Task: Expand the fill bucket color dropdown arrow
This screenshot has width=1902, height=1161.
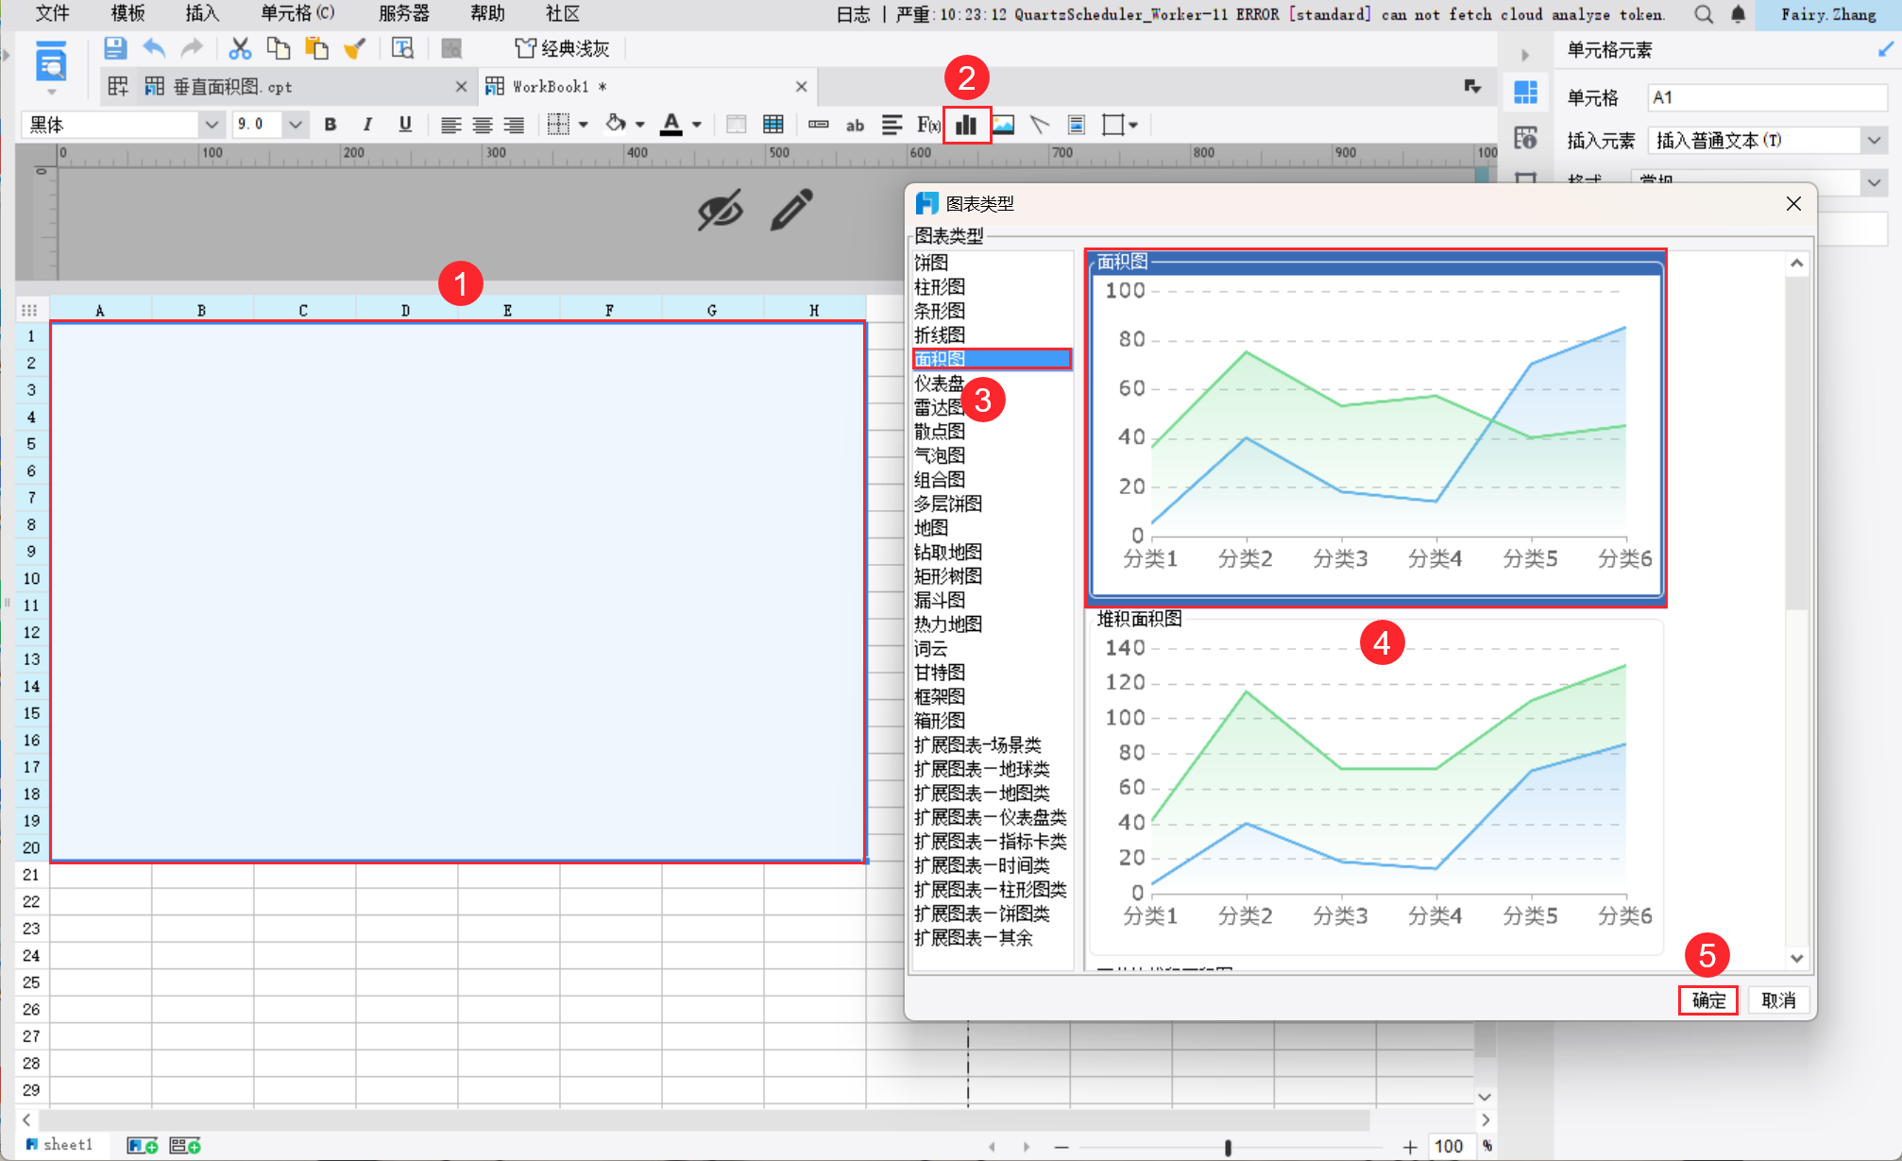Action: click(x=640, y=125)
